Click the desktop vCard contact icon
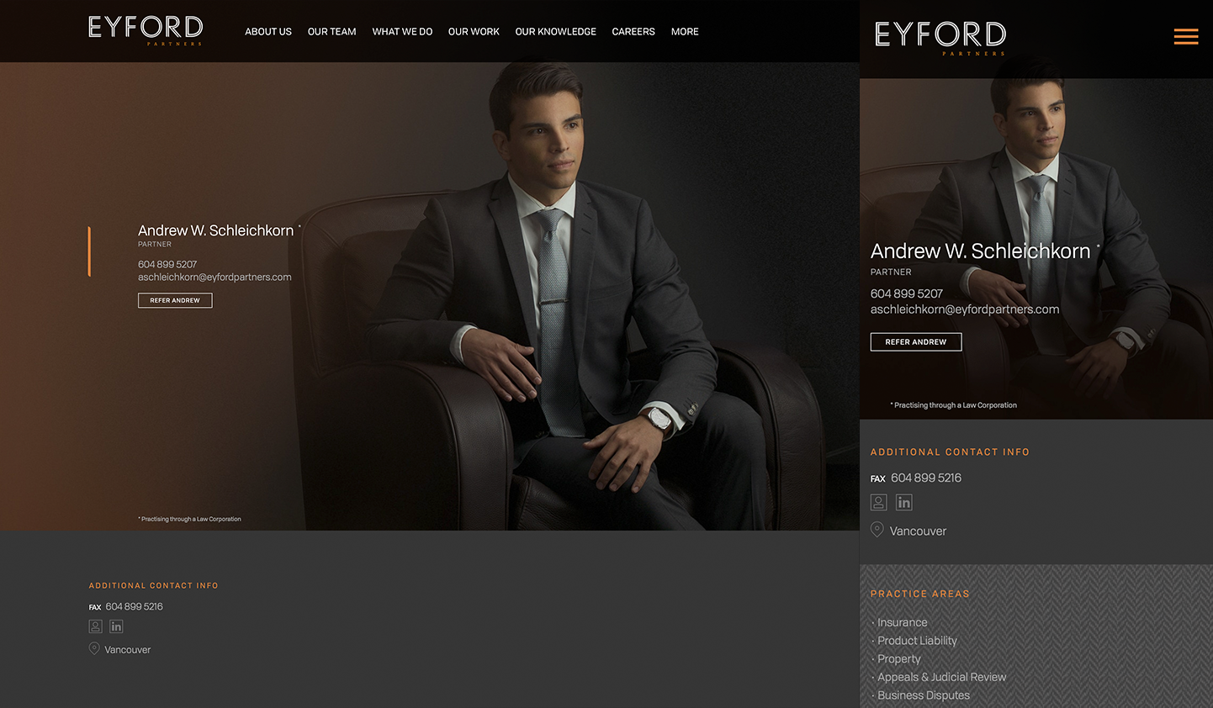 (96, 626)
